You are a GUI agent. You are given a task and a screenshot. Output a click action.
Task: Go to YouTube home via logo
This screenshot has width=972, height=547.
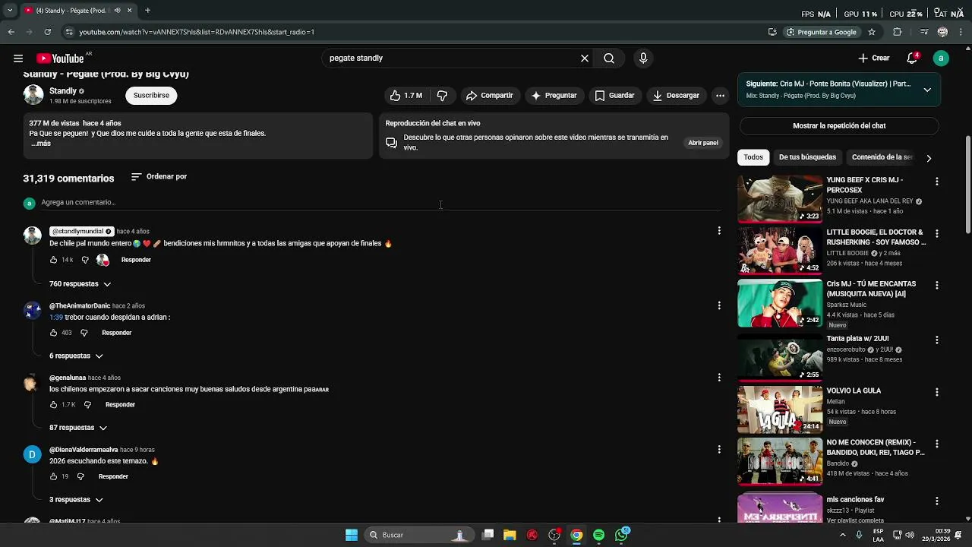[61, 58]
